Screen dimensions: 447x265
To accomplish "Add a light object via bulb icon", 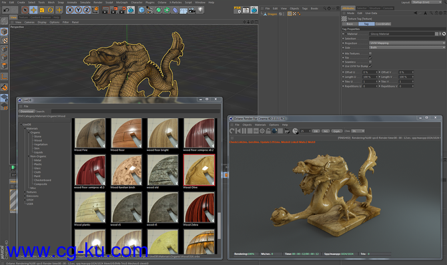I will pos(200,10).
